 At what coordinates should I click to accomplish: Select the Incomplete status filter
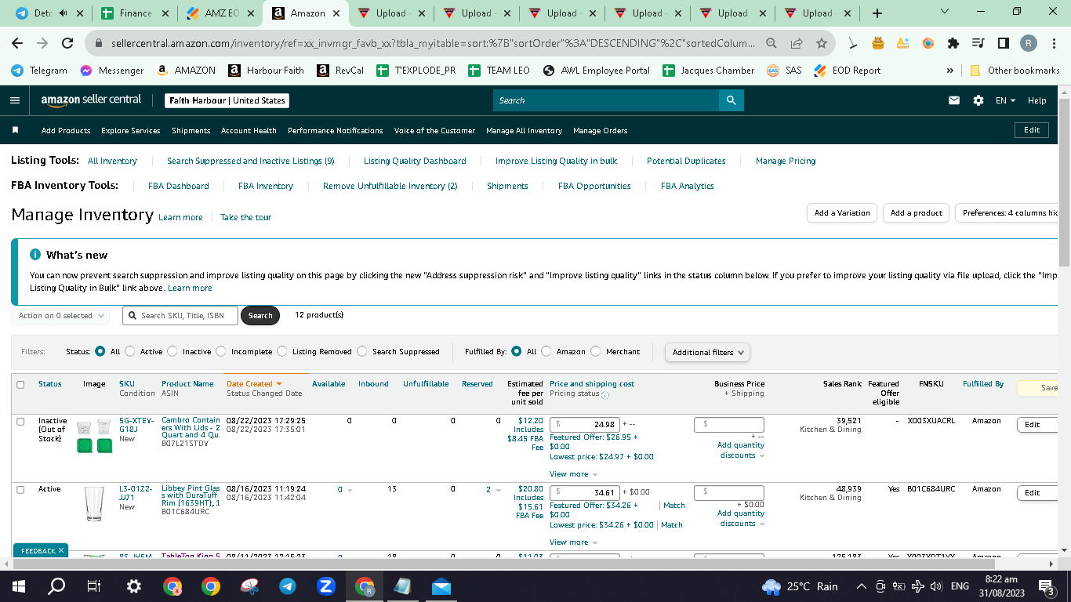click(x=221, y=352)
